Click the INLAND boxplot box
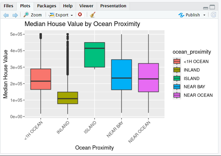 click(x=68, y=98)
